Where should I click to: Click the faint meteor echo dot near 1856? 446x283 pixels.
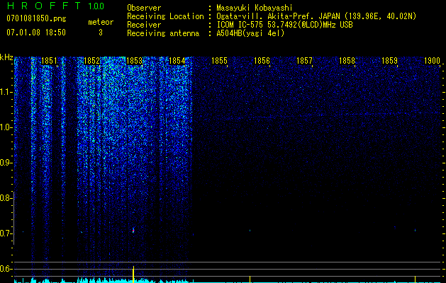[250, 230]
